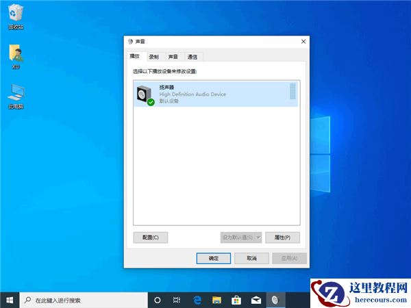411x308 pixels.
Task: Open File Explorer from taskbar
Action: click(216, 300)
